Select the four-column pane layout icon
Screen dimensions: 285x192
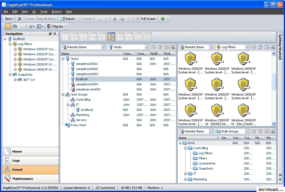147,37
